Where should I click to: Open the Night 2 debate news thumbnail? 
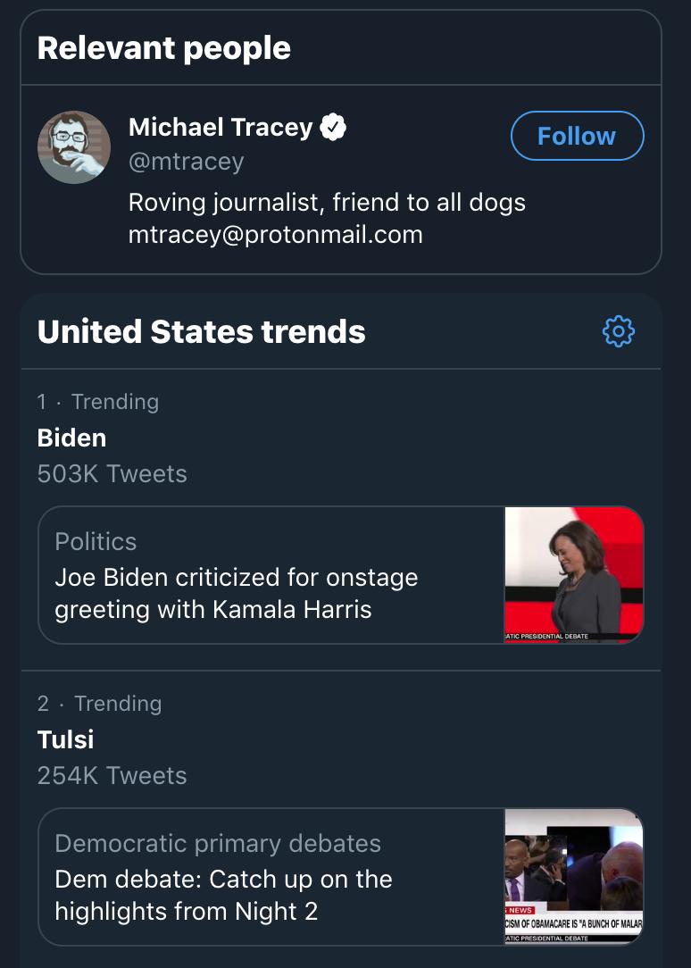coord(574,877)
